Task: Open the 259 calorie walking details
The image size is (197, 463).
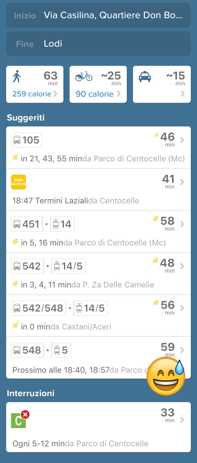Action: (x=35, y=94)
